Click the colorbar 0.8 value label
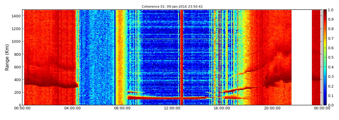This screenshot has width=339, height=120. click(331, 29)
